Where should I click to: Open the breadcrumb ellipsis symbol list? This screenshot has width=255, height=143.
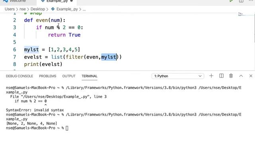[84, 9]
